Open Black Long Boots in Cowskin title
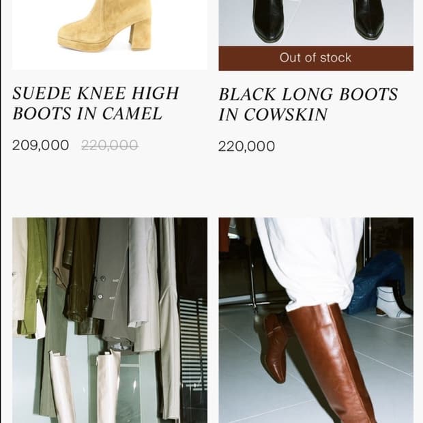This screenshot has height=423, width=423. (308, 104)
